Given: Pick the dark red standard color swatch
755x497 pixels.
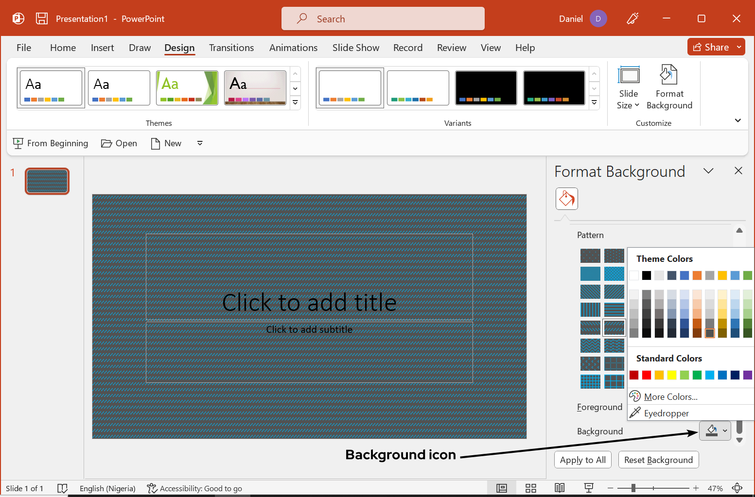Looking at the screenshot, I should click(634, 375).
